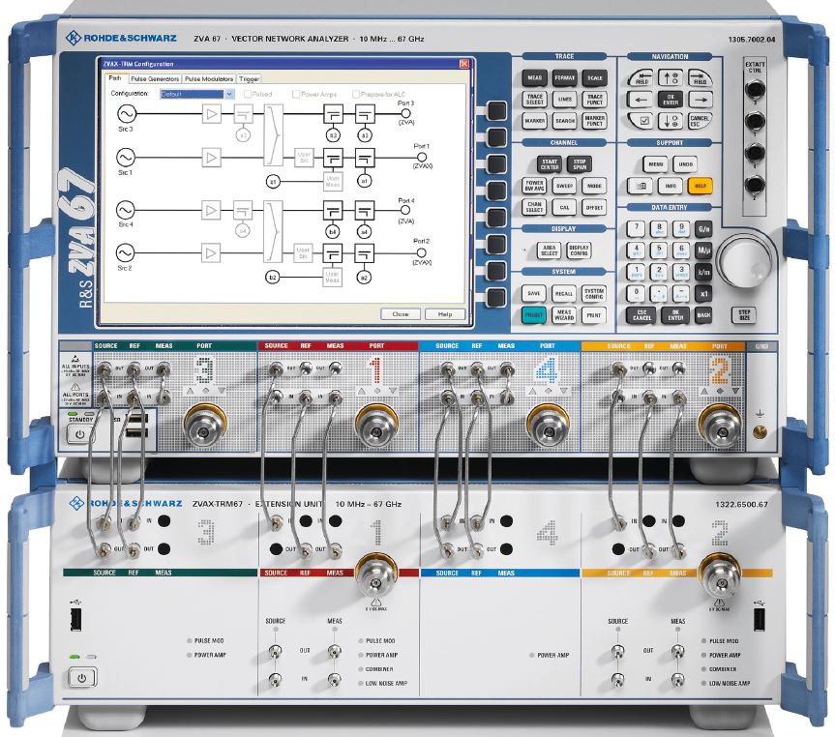Push the UNDO key
Screen dimensions: 835x737
685,164
